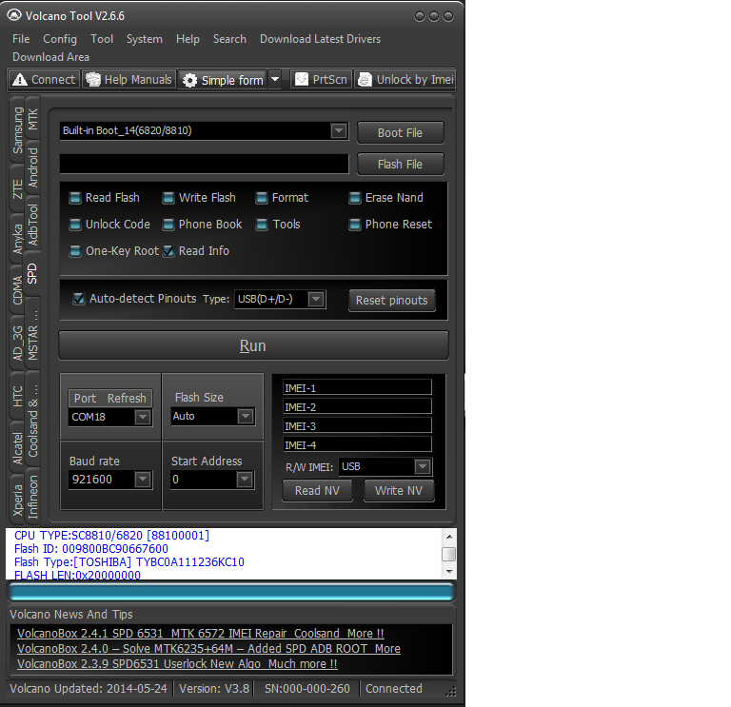731x707 pixels.
Task: Switch to the Alcatel tab
Action: [x=17, y=448]
